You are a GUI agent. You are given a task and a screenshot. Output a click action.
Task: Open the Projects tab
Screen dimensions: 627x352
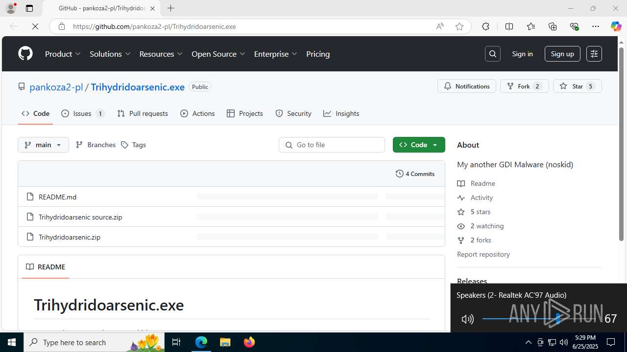[245, 113]
